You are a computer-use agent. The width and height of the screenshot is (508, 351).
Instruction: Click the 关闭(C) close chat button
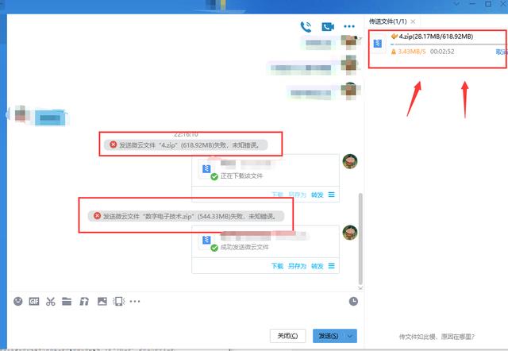[x=287, y=336]
